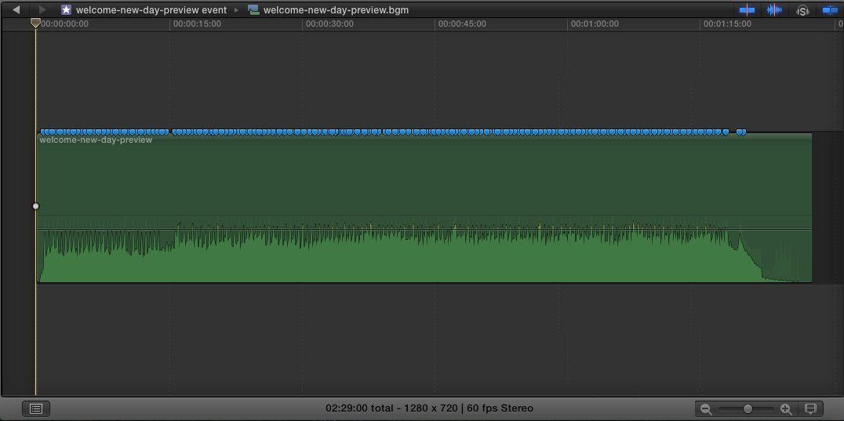
Task: Toggle timeline snapping
Action: [829, 9]
